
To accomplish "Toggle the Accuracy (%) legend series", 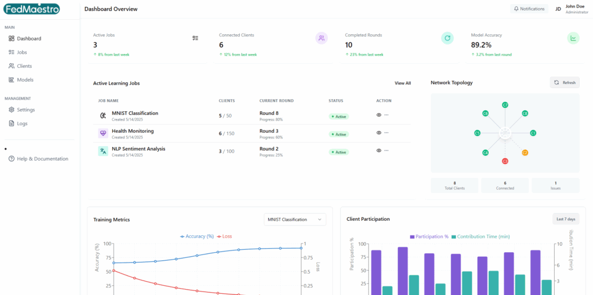I will pyautogui.click(x=197, y=236).
